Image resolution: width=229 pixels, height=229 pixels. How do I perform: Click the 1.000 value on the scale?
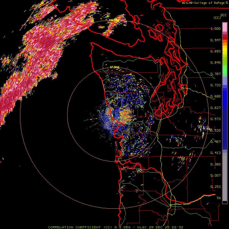pyautogui.click(x=216, y=28)
